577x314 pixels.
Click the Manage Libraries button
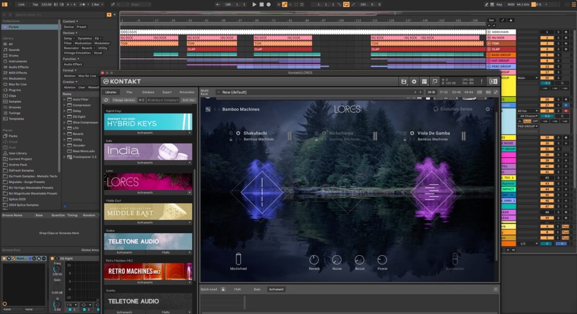tap(124, 100)
